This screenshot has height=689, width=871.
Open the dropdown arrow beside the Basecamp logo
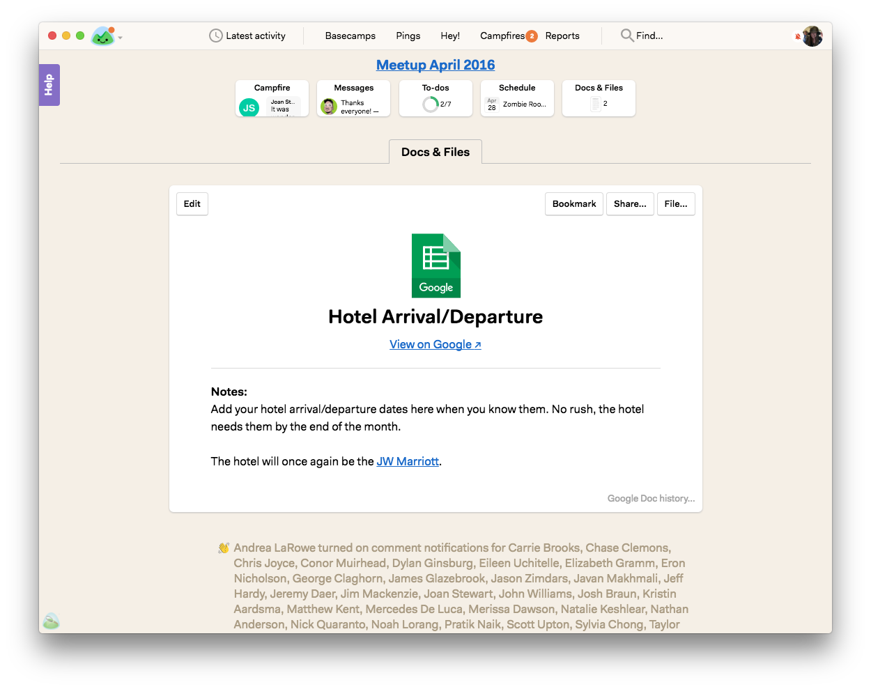[x=121, y=38]
